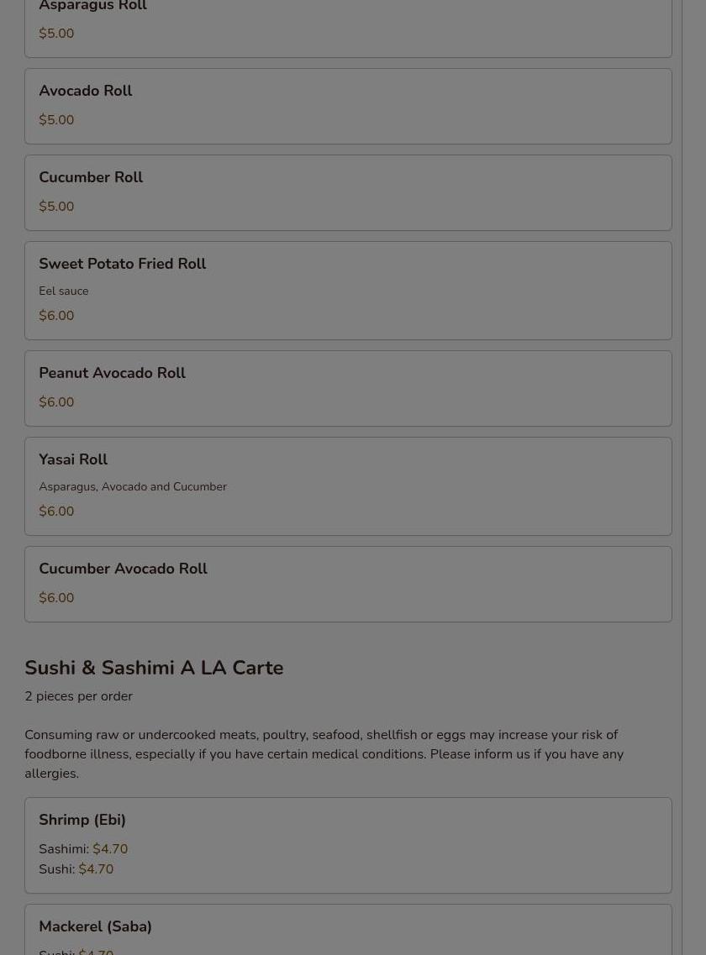Click the 2 pieces per order subtitle
The width and height of the screenshot is (706, 955).
click(x=78, y=696)
